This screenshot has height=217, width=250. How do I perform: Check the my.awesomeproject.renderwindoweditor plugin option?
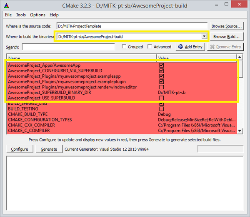click(161, 87)
